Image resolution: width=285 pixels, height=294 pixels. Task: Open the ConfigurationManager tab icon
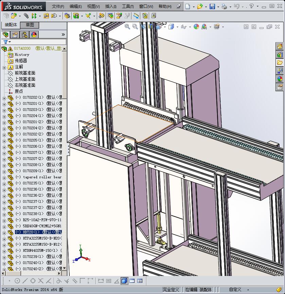click(x=24, y=34)
